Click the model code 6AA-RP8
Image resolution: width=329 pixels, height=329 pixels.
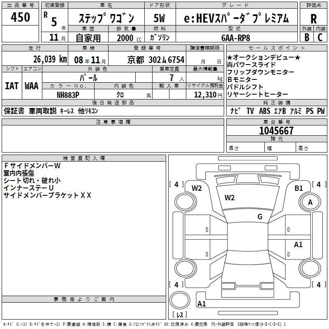(235, 37)
